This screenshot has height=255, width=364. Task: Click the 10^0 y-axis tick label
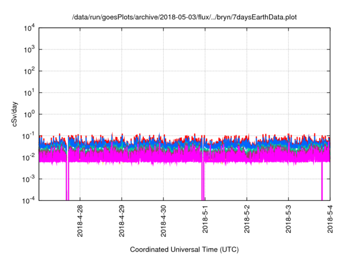coord(29,114)
